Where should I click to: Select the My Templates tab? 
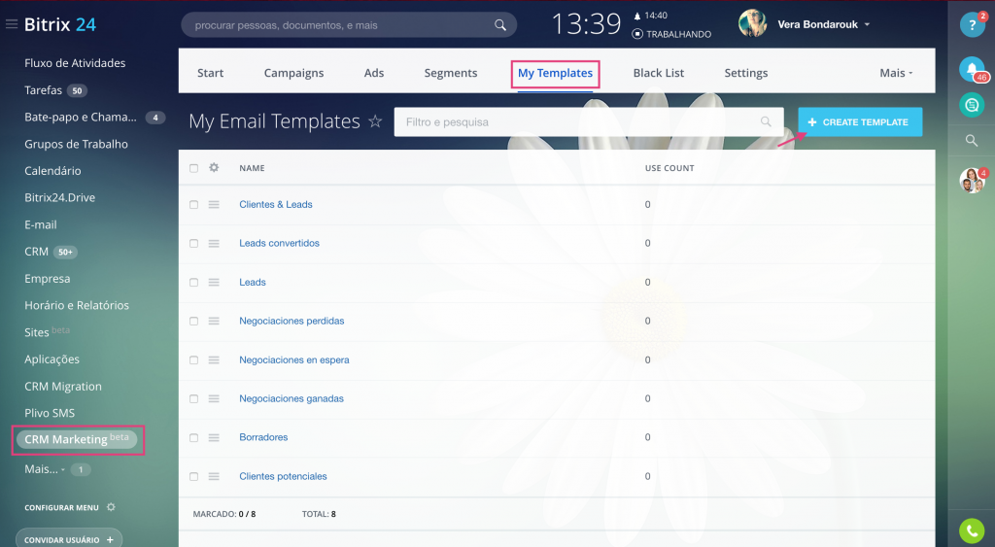[555, 73]
